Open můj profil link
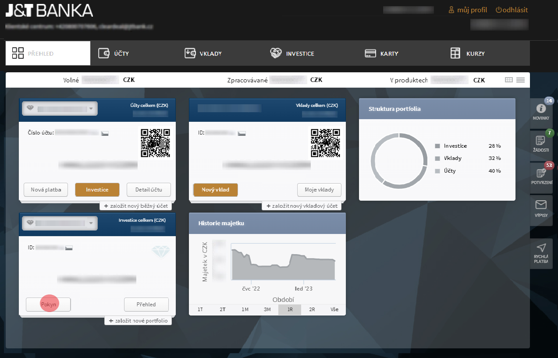This screenshot has width=558, height=358. tap(468, 10)
